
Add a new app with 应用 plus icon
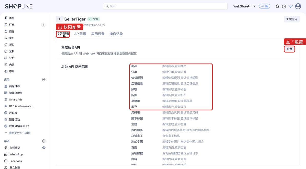pos(44,79)
